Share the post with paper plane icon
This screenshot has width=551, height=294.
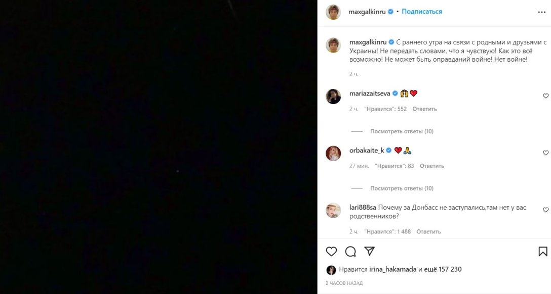tap(369, 251)
